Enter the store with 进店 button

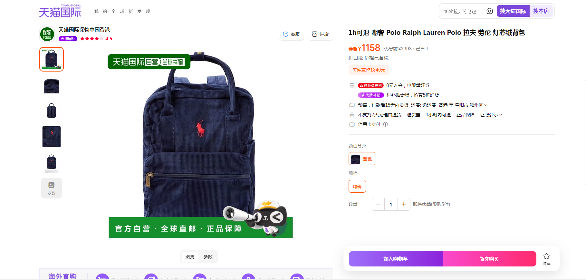(320, 34)
